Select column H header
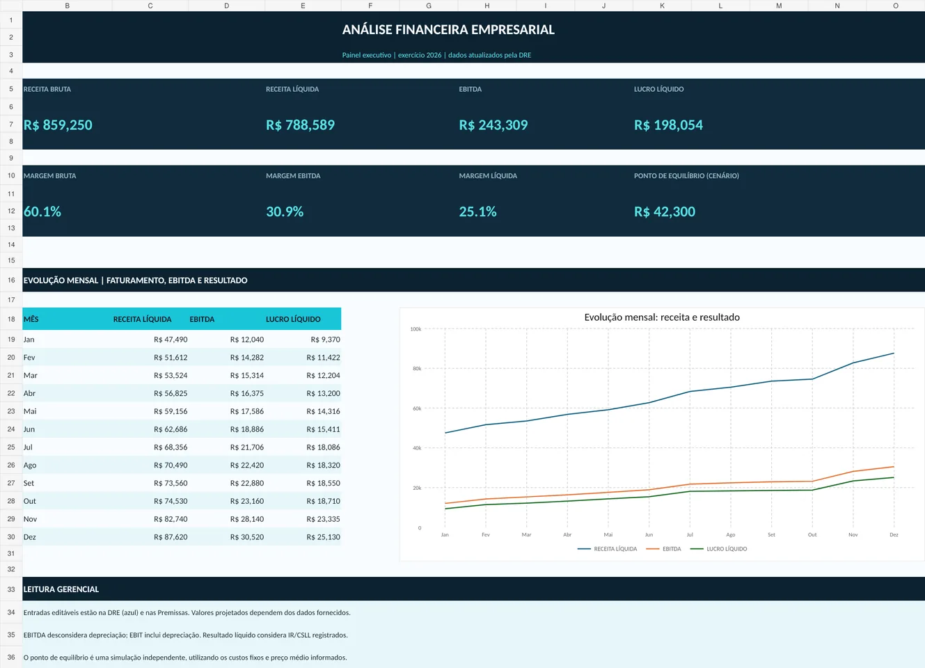This screenshot has height=668, width=925. pyautogui.click(x=487, y=6)
